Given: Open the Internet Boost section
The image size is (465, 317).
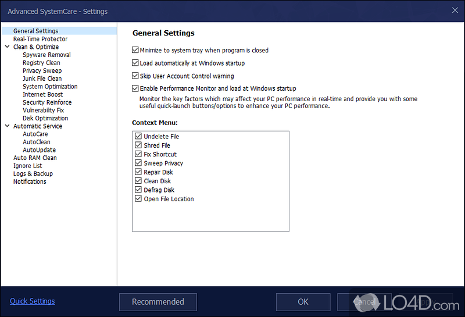Looking at the screenshot, I should (42, 94).
